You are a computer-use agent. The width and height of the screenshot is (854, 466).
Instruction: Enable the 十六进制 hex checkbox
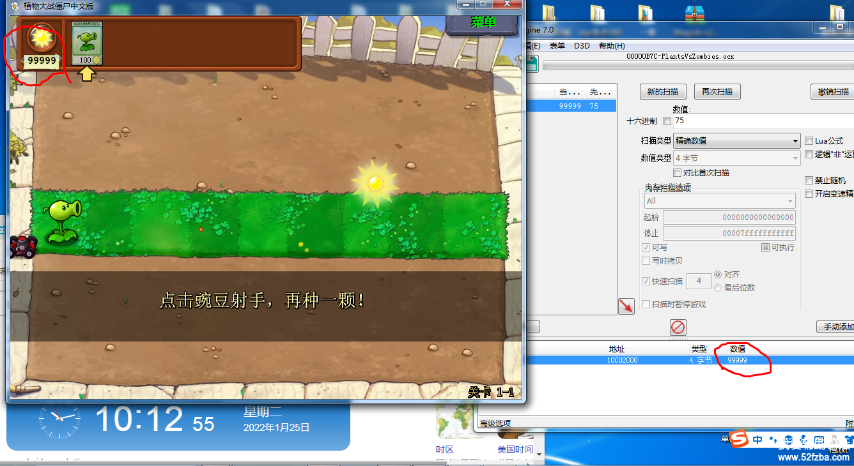click(667, 121)
